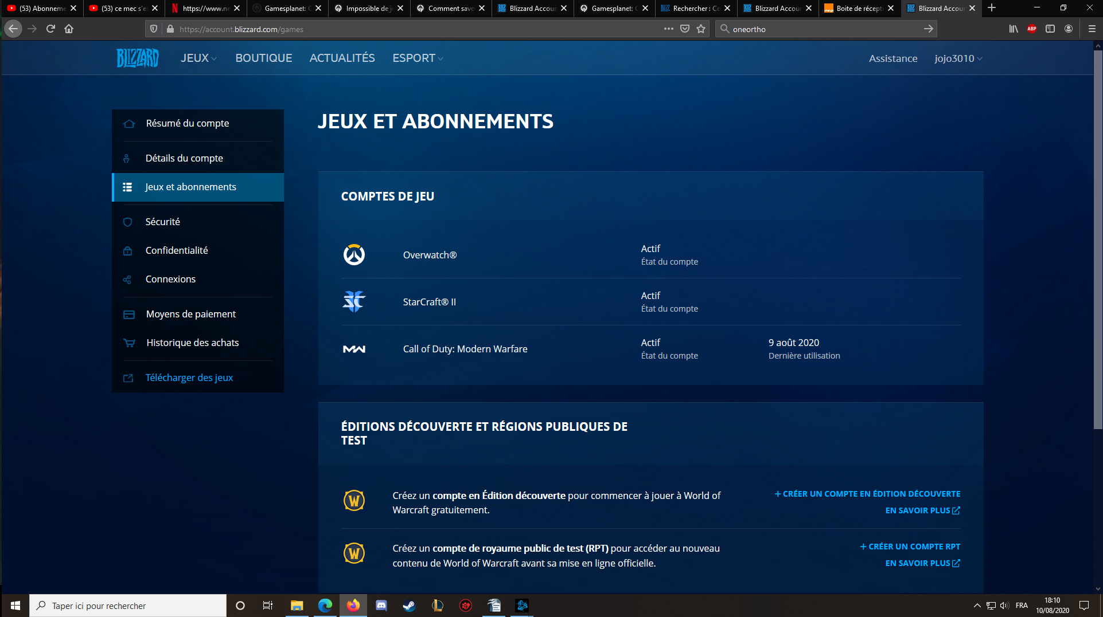Click the Windows taskbar search box
The height and width of the screenshot is (617, 1103).
point(128,606)
